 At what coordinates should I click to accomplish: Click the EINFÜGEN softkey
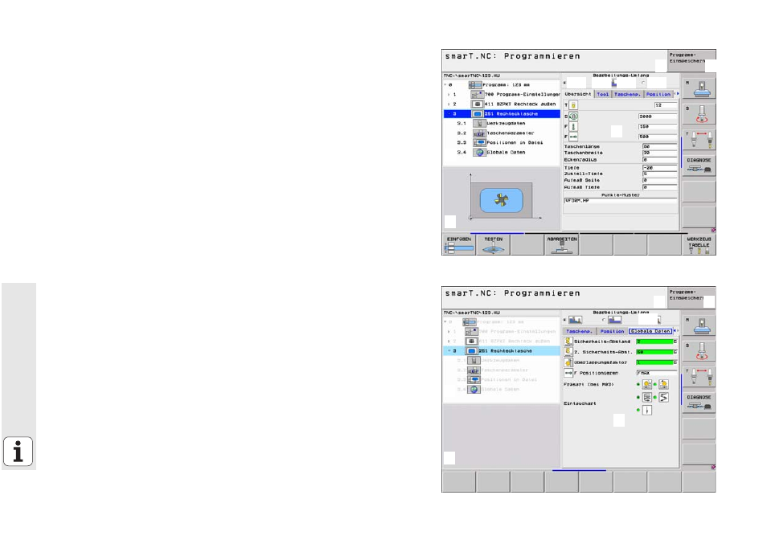pos(459,245)
